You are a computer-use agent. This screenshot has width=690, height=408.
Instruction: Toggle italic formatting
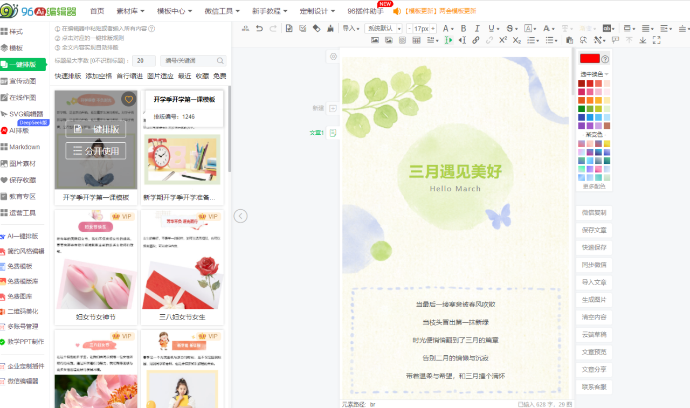477,29
